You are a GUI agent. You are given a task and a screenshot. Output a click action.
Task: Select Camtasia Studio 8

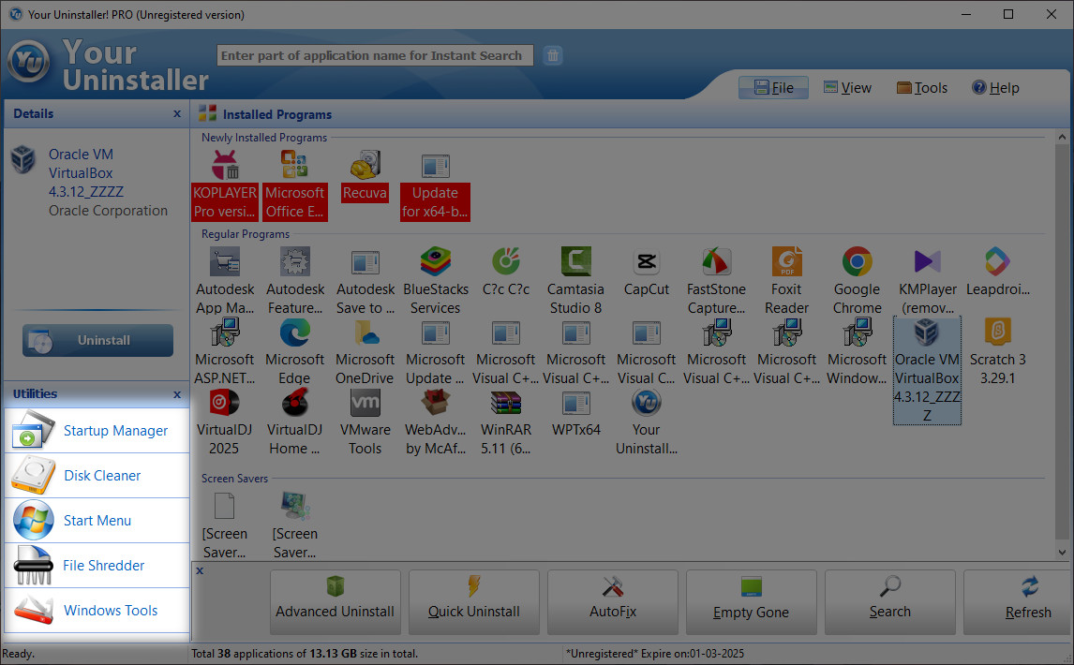(x=575, y=272)
